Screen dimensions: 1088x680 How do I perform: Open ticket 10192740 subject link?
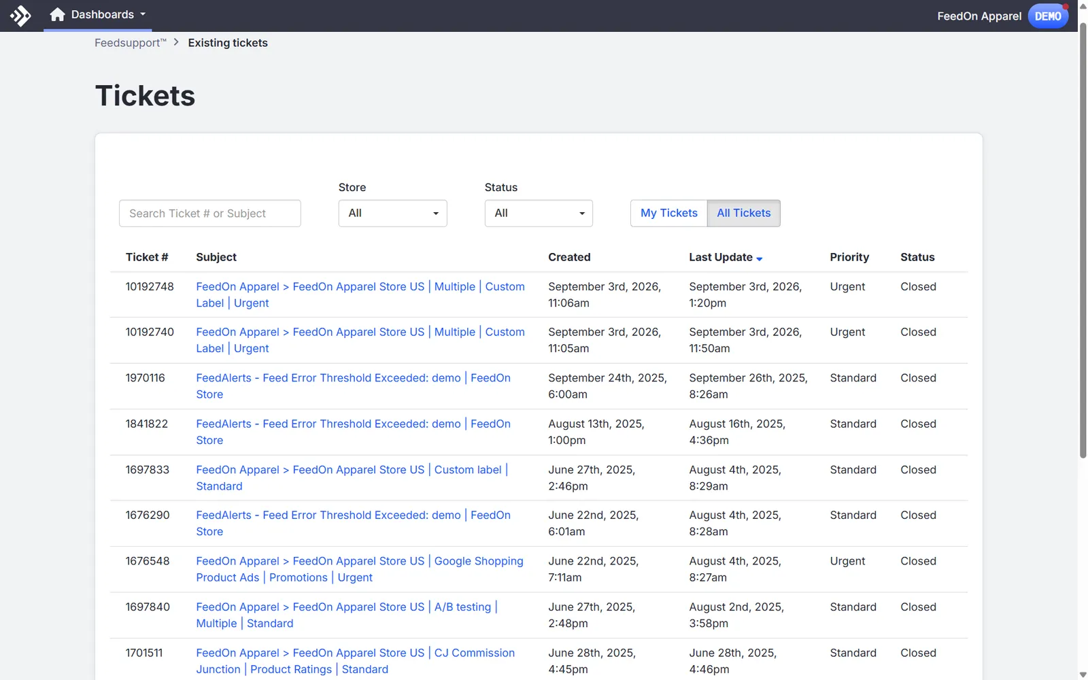point(360,340)
